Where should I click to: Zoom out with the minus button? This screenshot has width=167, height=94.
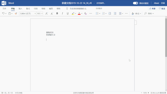click(141, 93)
